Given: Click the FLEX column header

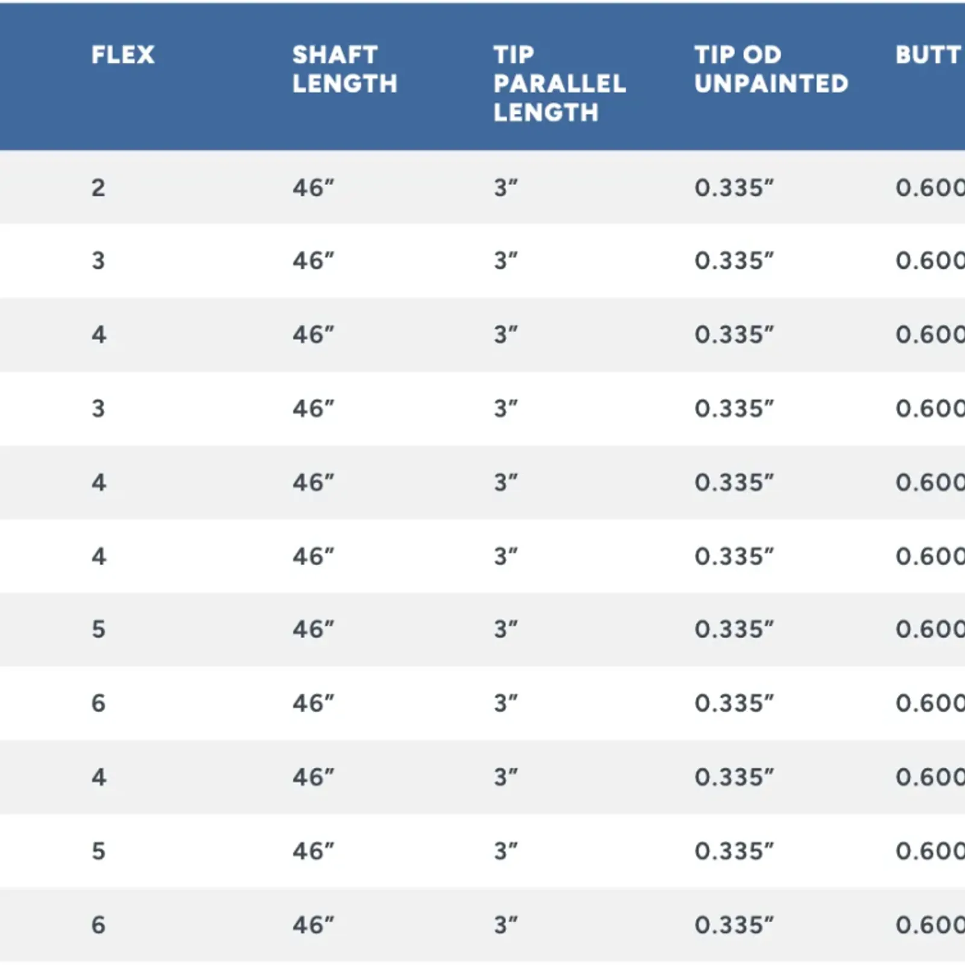Looking at the screenshot, I should tap(123, 55).
